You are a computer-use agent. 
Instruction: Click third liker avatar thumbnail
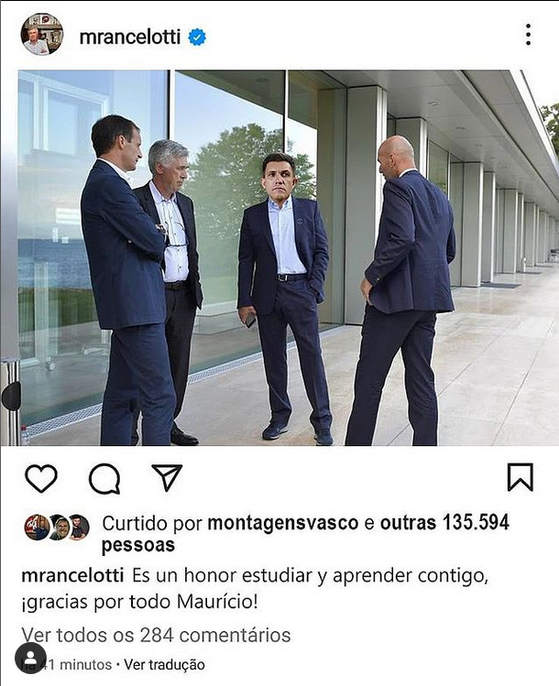(x=79, y=528)
